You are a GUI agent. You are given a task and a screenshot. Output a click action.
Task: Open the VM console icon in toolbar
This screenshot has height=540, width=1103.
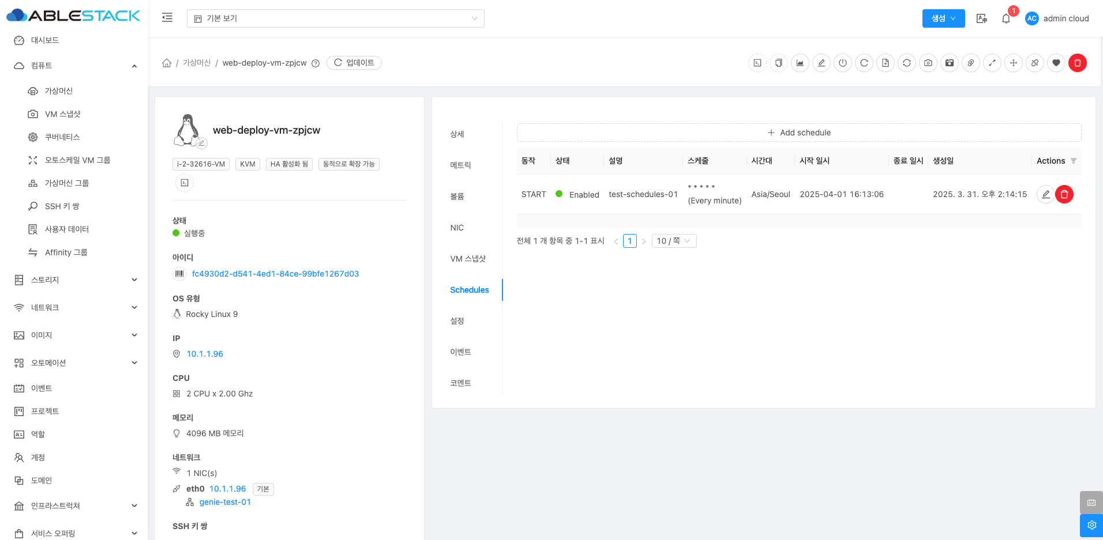tap(757, 63)
